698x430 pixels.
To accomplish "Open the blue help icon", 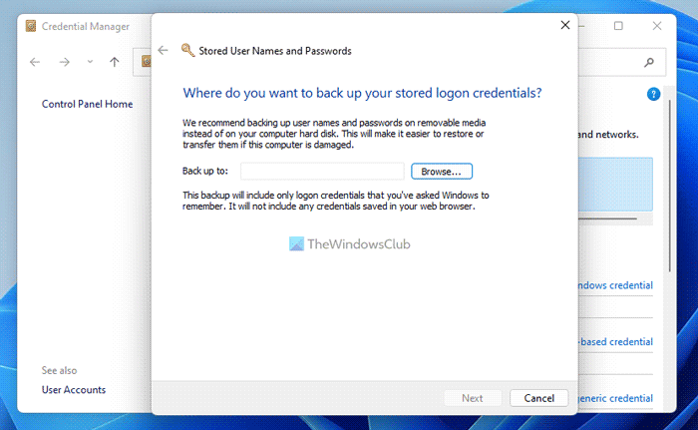I will click(653, 94).
